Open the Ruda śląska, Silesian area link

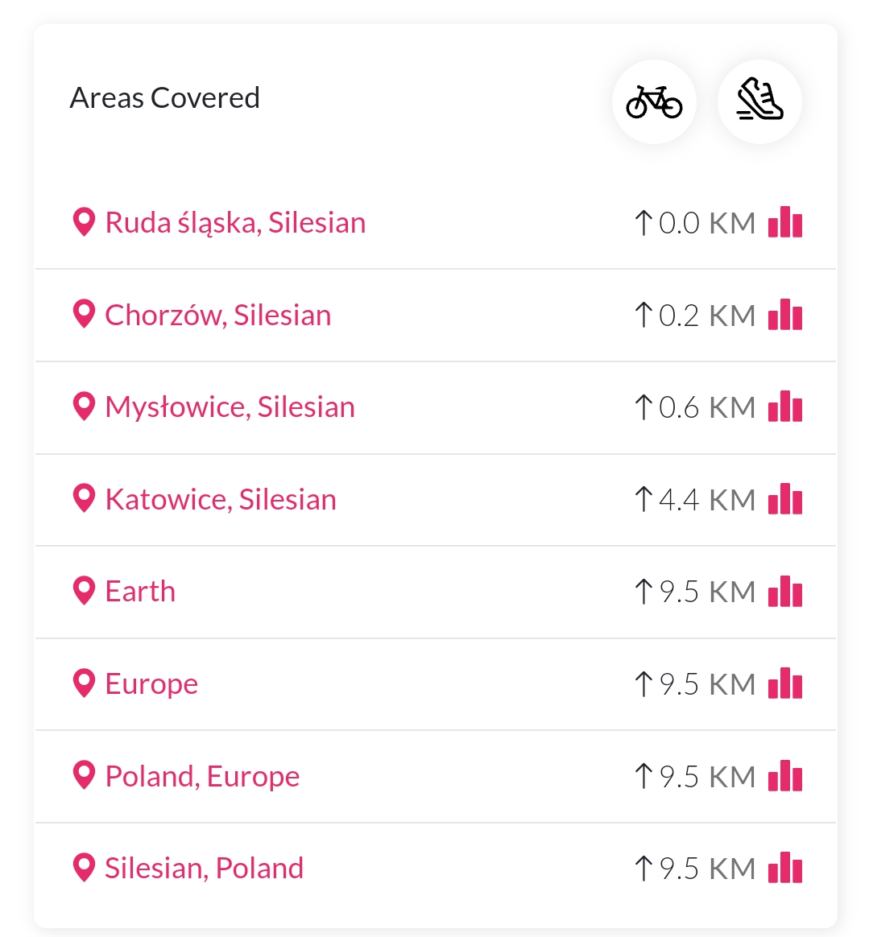[x=235, y=223]
